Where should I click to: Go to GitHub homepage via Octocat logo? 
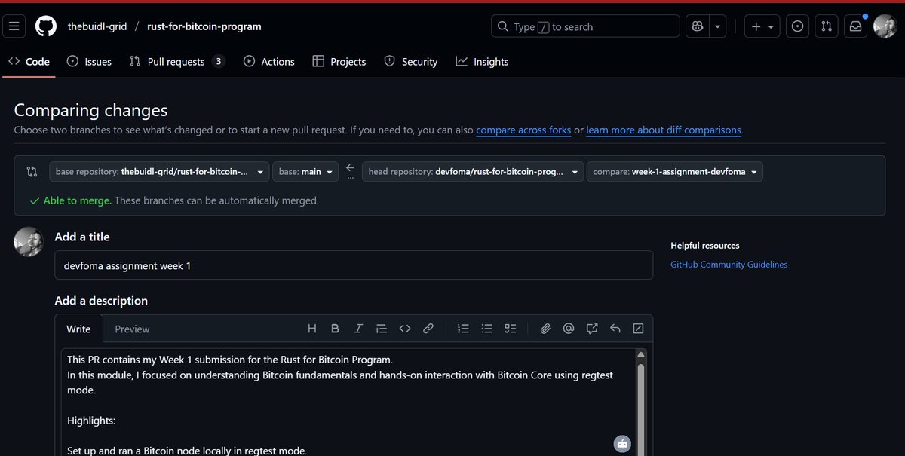pos(46,26)
